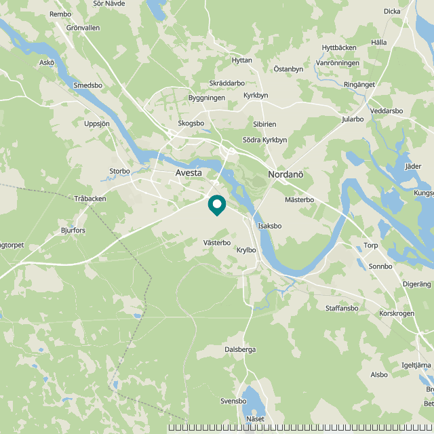
Task: Click the Svensbo label near lake
Action: (x=233, y=401)
